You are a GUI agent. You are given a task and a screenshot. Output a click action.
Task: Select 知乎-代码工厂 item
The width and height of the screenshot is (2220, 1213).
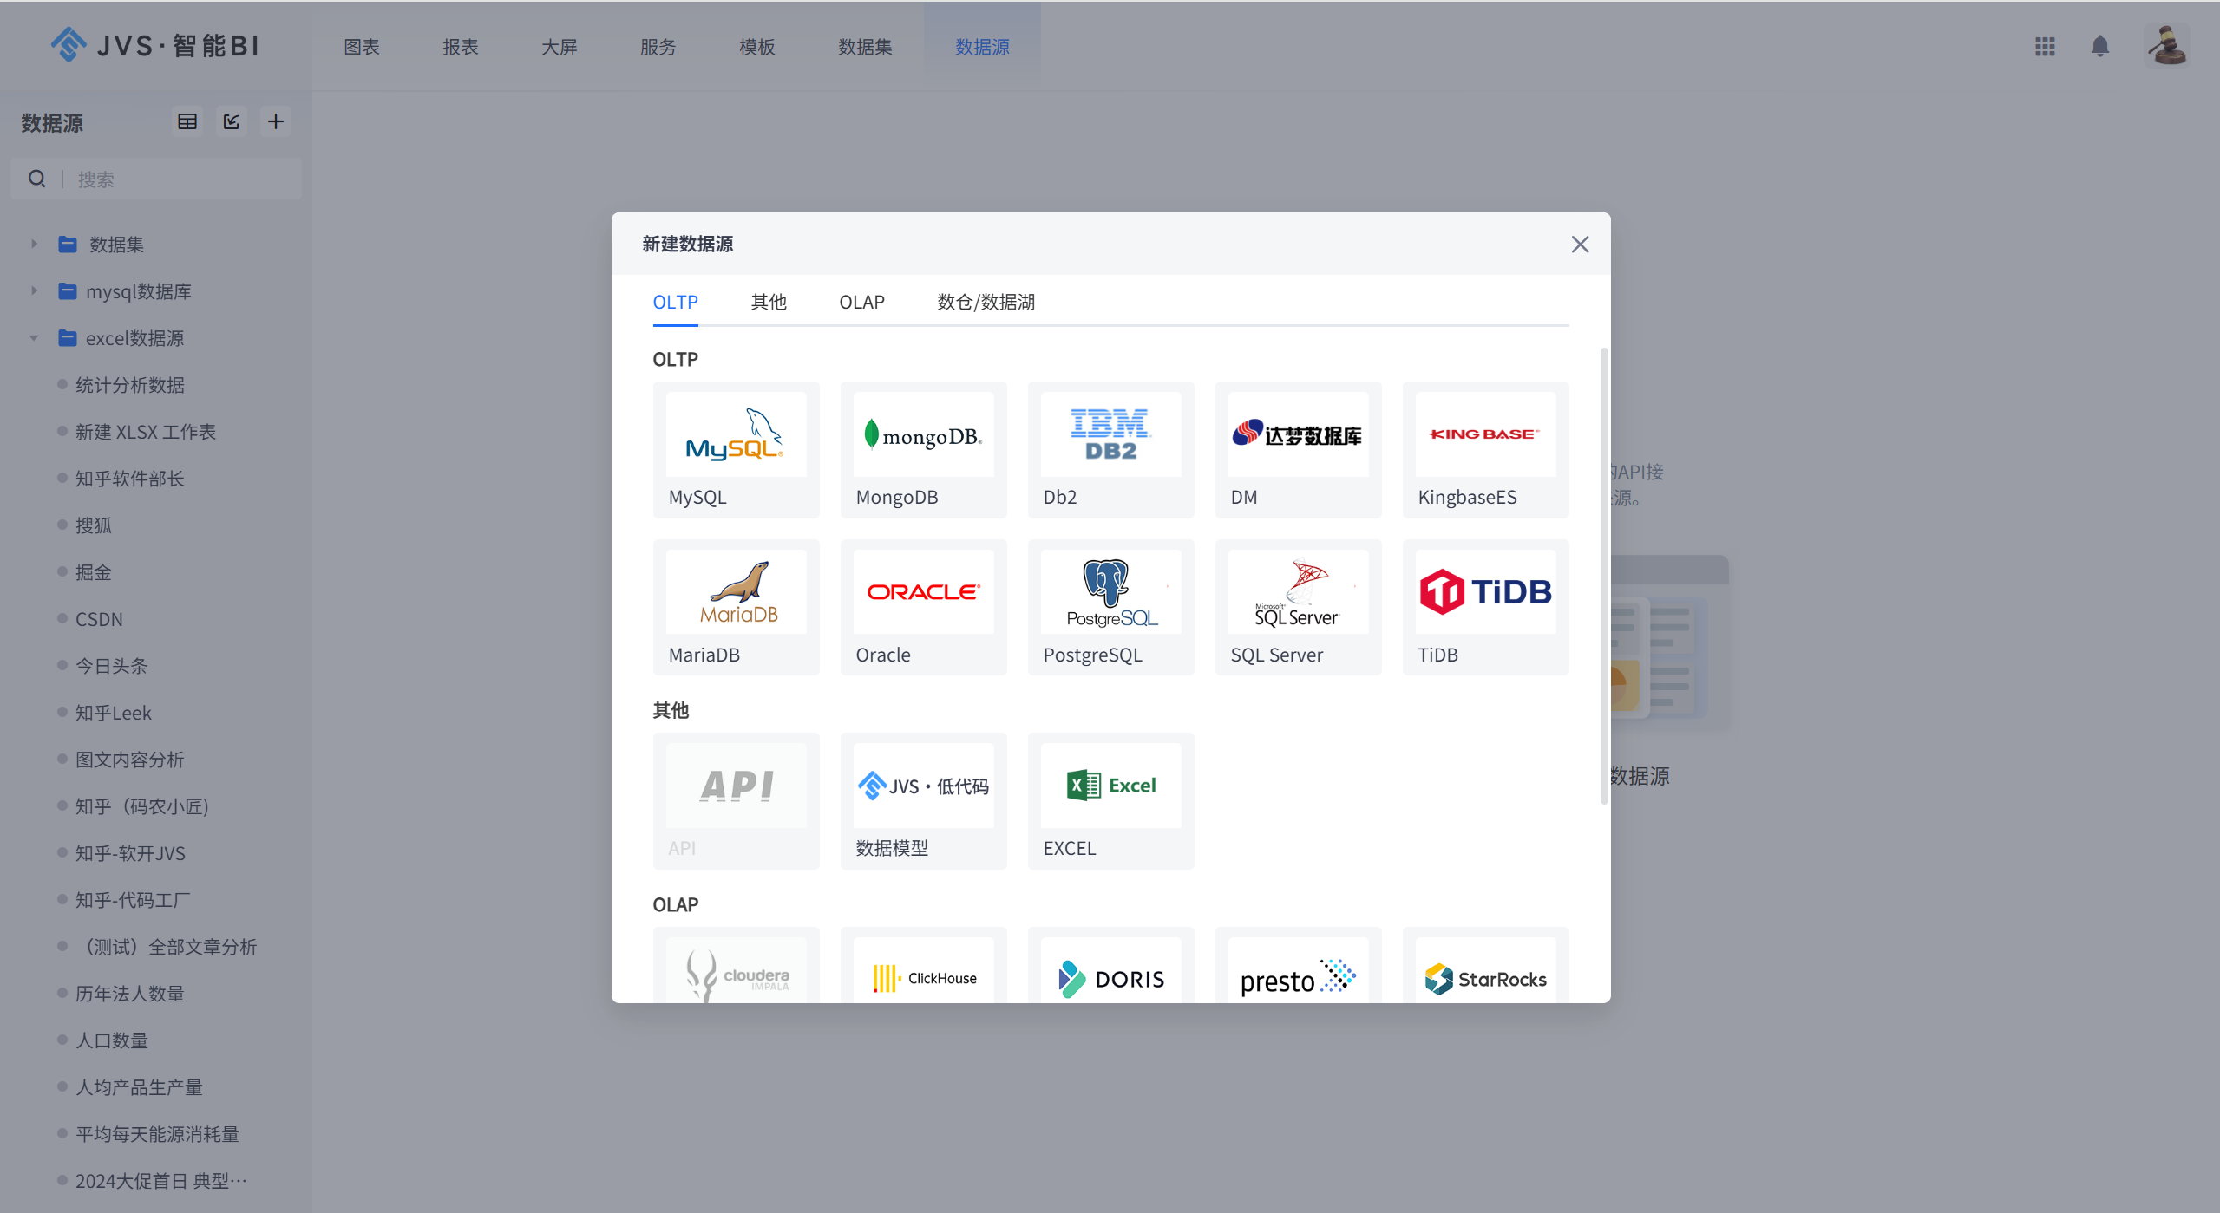pyautogui.click(x=133, y=900)
